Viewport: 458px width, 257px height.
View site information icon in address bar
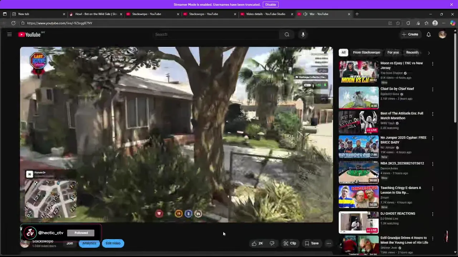[x=23, y=23]
